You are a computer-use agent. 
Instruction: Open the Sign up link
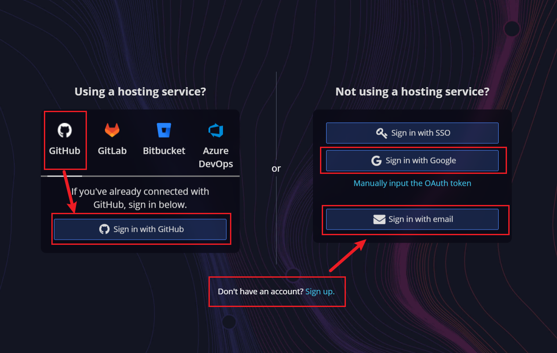(320, 291)
